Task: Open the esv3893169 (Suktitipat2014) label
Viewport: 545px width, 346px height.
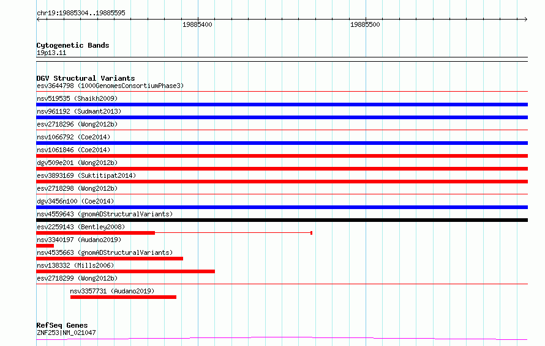Action: pos(86,175)
